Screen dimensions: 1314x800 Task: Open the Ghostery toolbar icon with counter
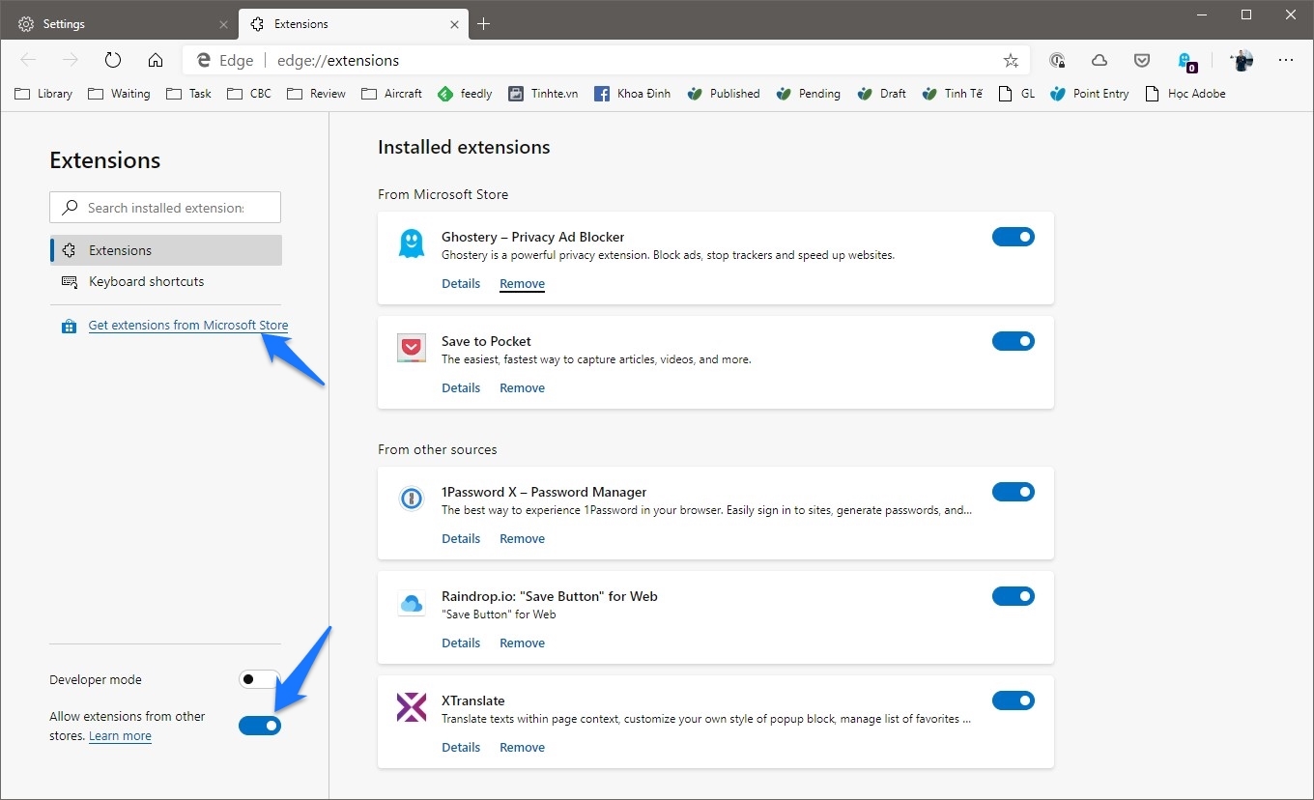(x=1186, y=62)
